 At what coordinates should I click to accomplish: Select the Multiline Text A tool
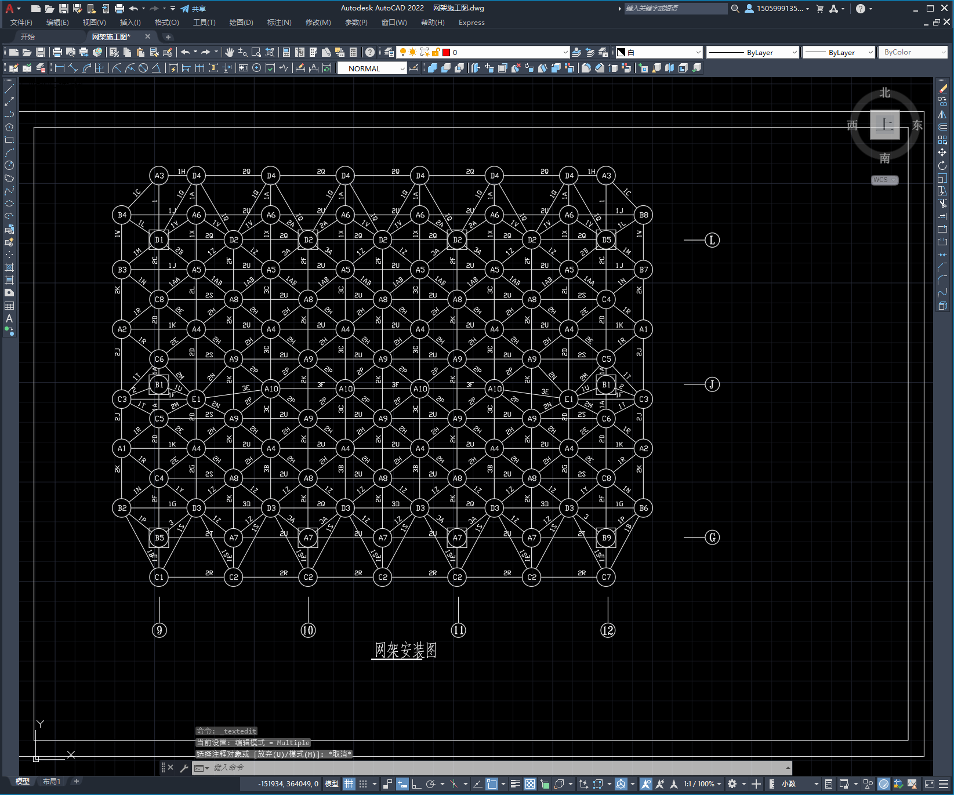tap(9, 318)
